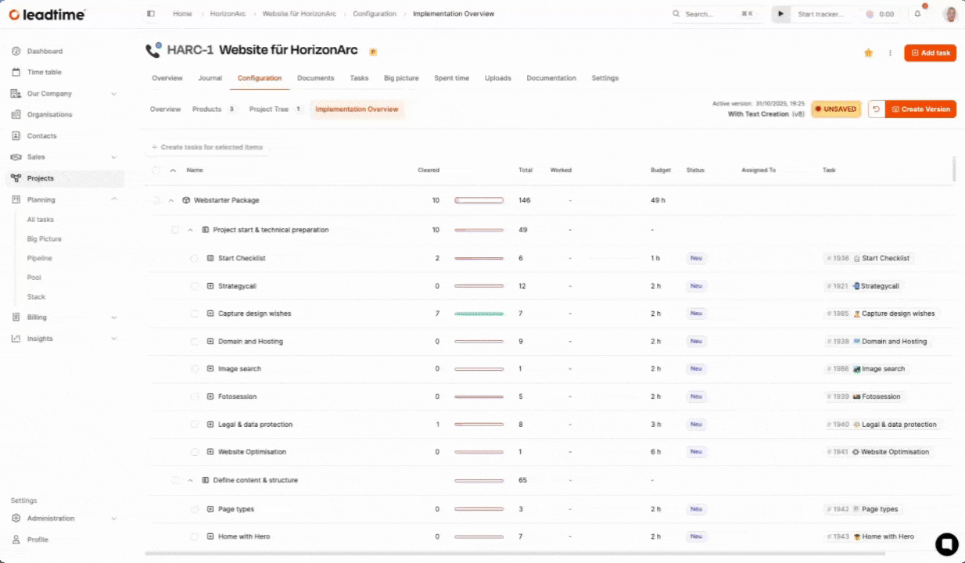965x563 pixels.
Task: Switch to the Big picture tab
Action: pos(401,78)
